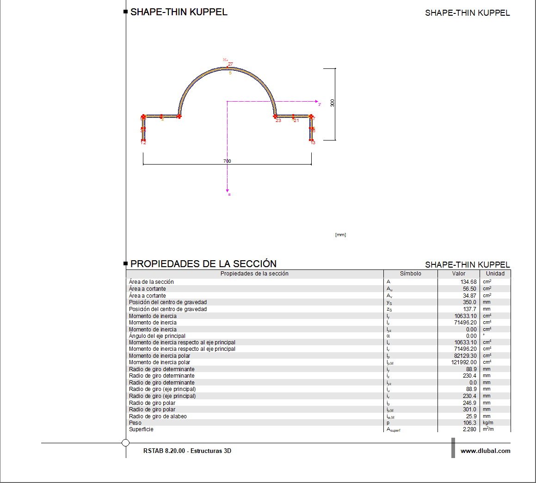Click the 700 width dimension label
Viewport: 536px width, 483px height.
coord(228,161)
